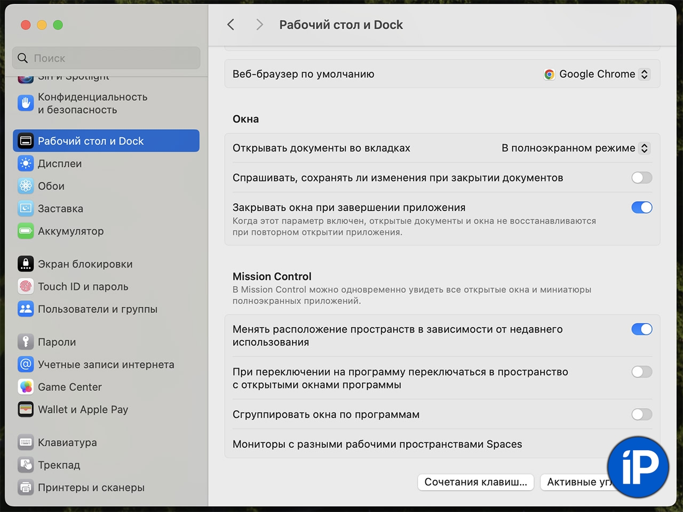Go forward with the right chevron
The height and width of the screenshot is (512, 683).
tap(259, 25)
